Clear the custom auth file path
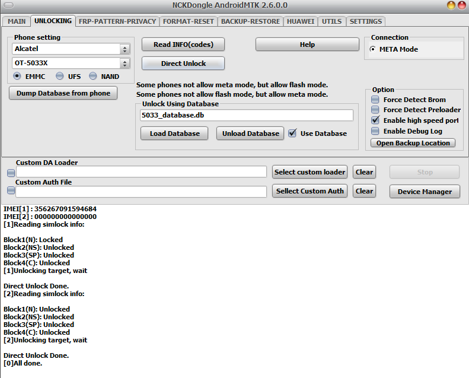 click(x=364, y=191)
